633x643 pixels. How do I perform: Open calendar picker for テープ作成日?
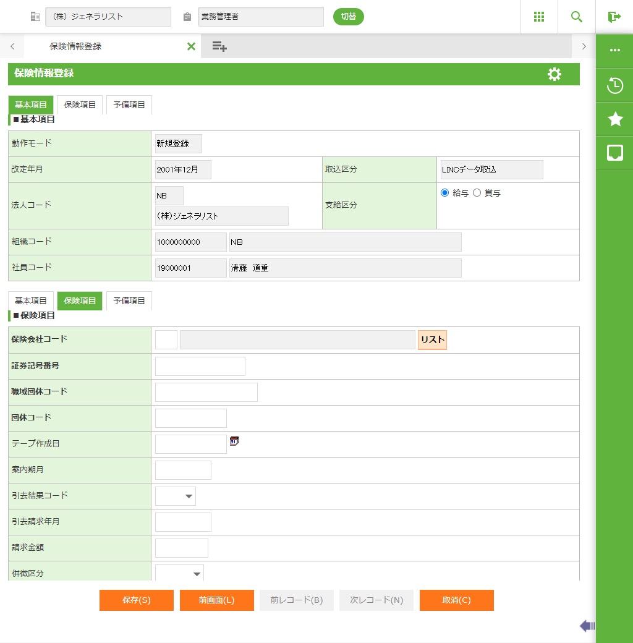point(234,441)
